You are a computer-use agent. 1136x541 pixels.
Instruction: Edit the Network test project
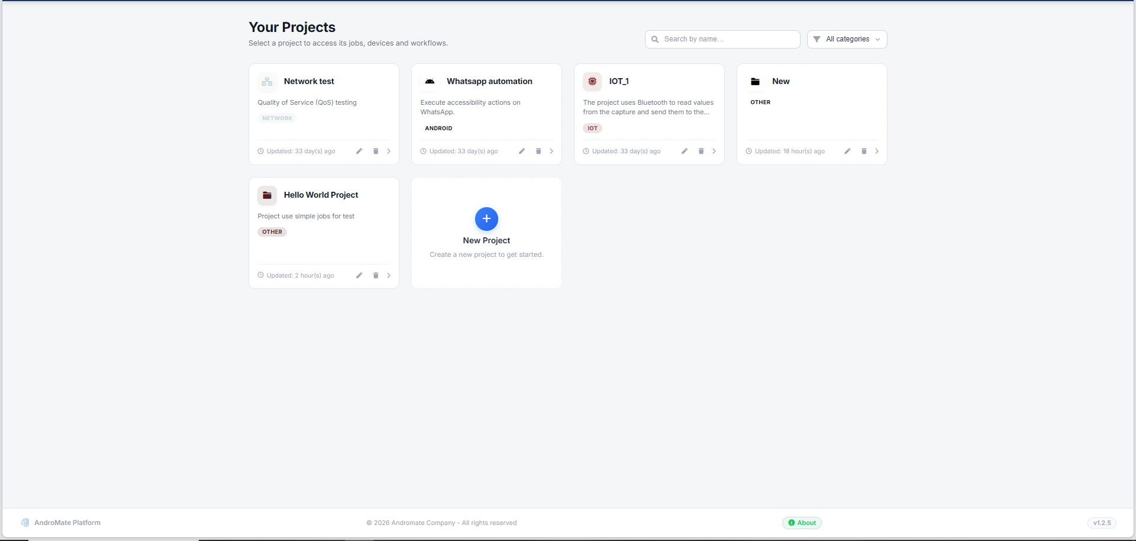[359, 151]
